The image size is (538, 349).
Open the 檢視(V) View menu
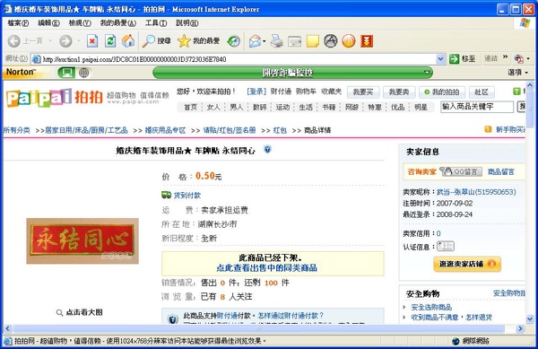click(x=80, y=23)
